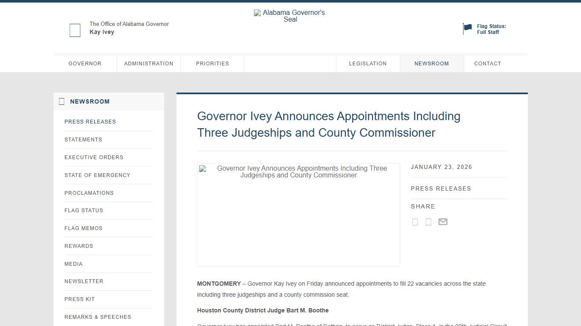The height and width of the screenshot is (326, 581).
Task: Share the article on Facebook
Action: click(x=415, y=222)
